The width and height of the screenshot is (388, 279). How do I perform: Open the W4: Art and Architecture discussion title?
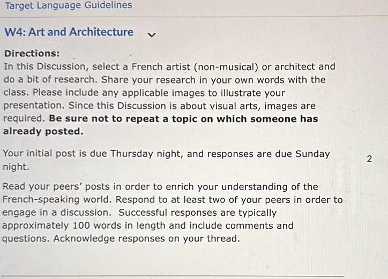pyautogui.click(x=69, y=32)
